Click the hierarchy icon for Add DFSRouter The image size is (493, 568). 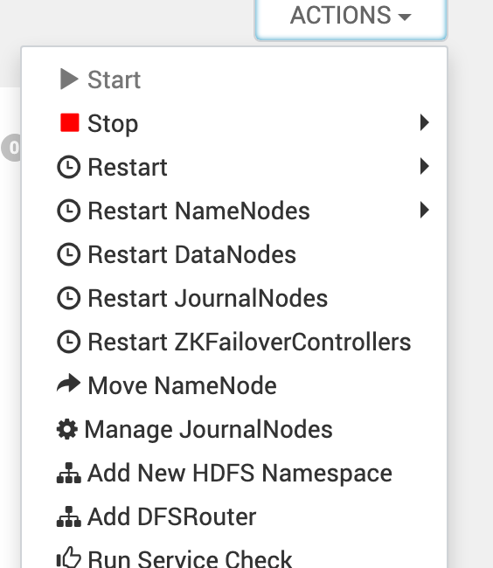pyautogui.click(x=69, y=516)
